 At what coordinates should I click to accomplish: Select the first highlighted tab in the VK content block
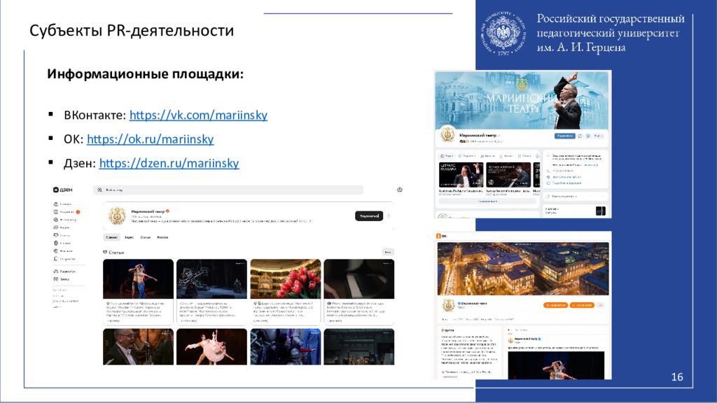[446, 156]
